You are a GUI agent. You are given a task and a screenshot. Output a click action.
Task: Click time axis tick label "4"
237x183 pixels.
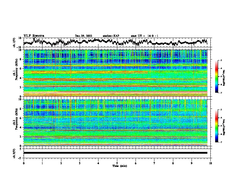coord(98,163)
